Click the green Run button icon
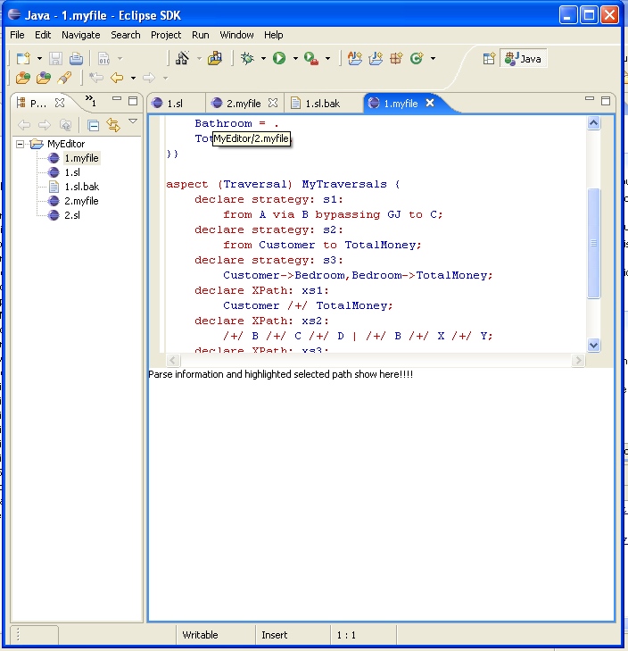This screenshot has height=651, width=628. click(x=279, y=59)
